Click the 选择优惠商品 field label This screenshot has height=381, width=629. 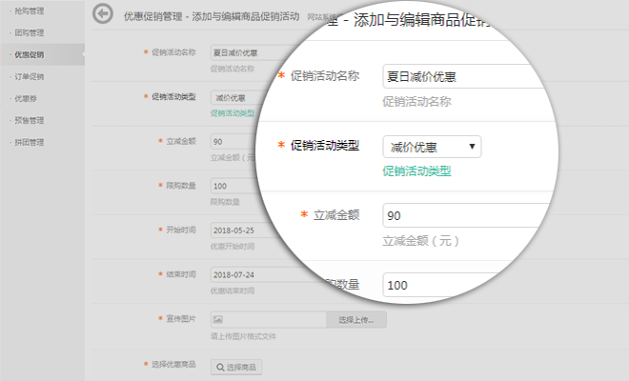click(x=173, y=364)
